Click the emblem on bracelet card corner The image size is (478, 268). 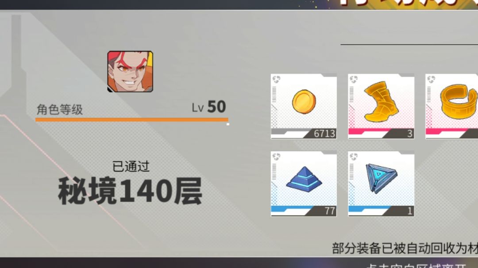click(431, 80)
